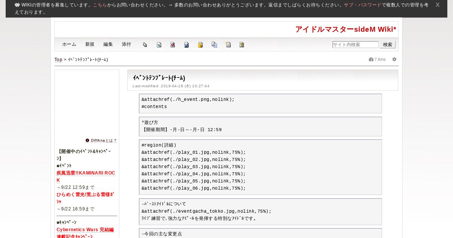Open the 編集 menu item

(108, 44)
